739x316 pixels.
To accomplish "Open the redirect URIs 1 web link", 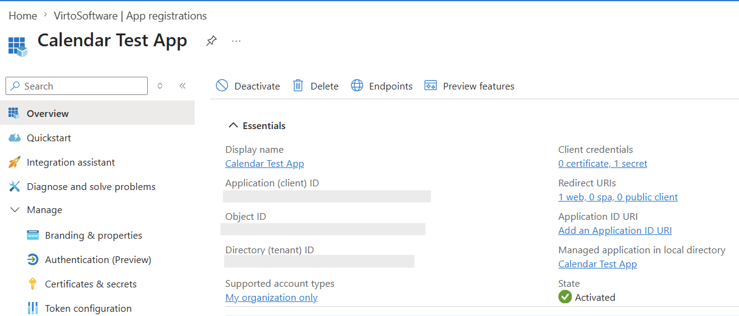I will click(618, 197).
